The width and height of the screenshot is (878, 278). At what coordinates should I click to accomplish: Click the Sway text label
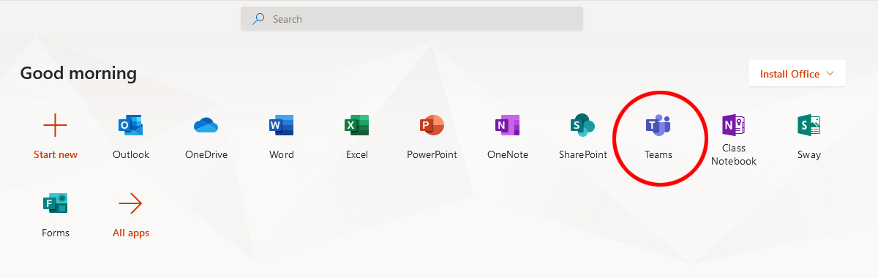[x=809, y=155]
